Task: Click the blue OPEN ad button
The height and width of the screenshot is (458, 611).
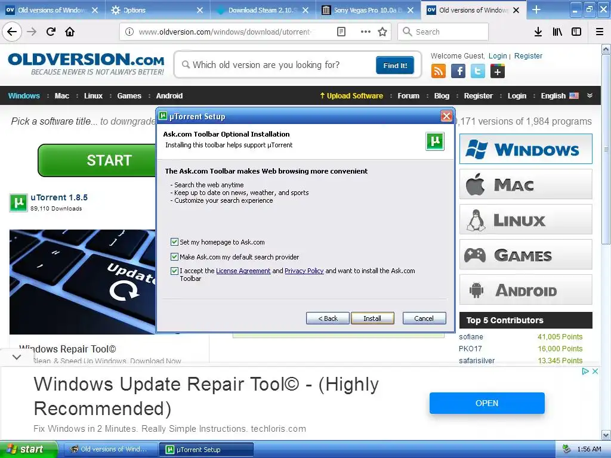Action: pyautogui.click(x=487, y=403)
